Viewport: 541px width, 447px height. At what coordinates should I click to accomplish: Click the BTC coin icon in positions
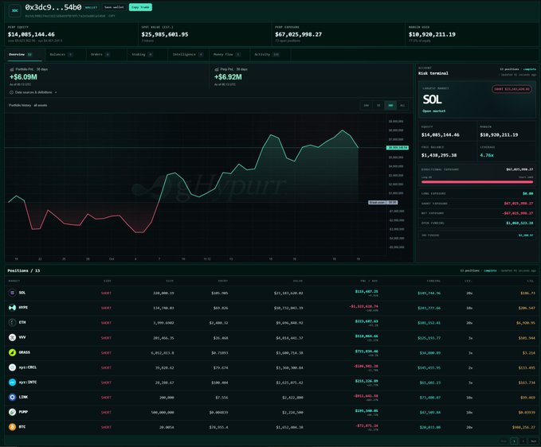pyautogui.click(x=12, y=427)
